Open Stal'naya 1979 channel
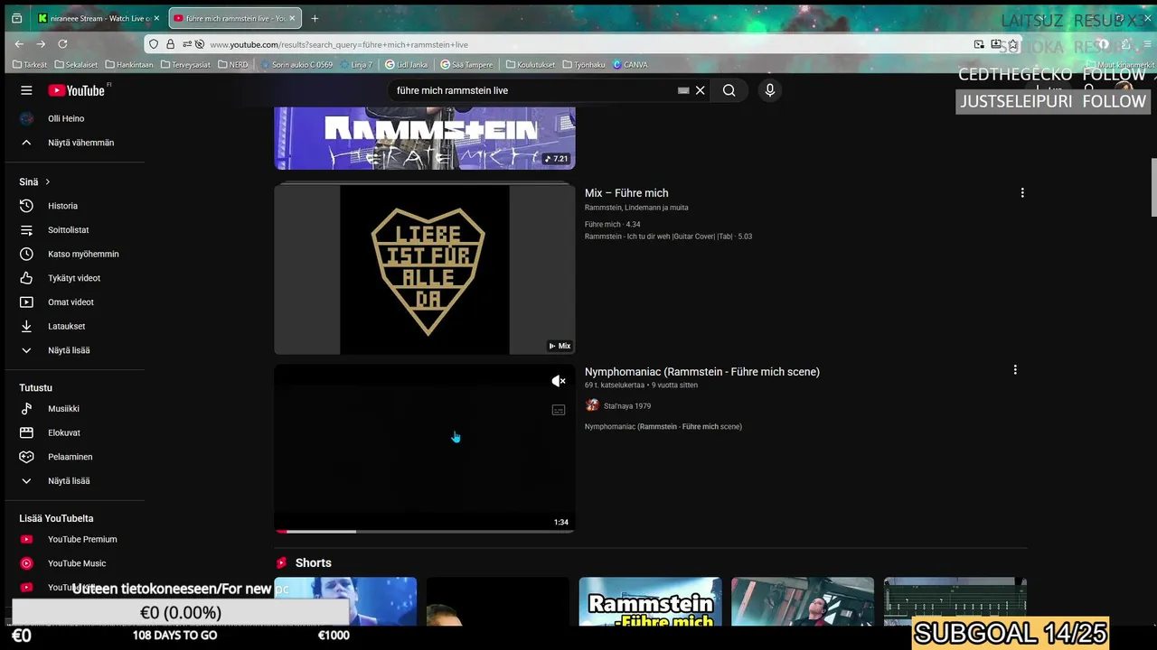 point(627,406)
